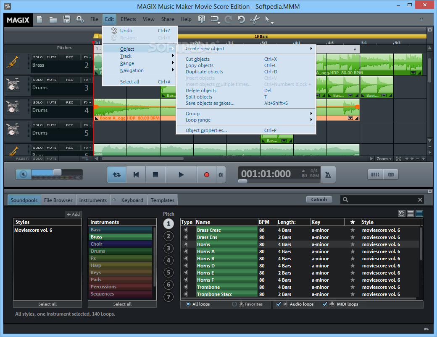Stop playback
This screenshot has height=337, width=437.
coord(155,175)
